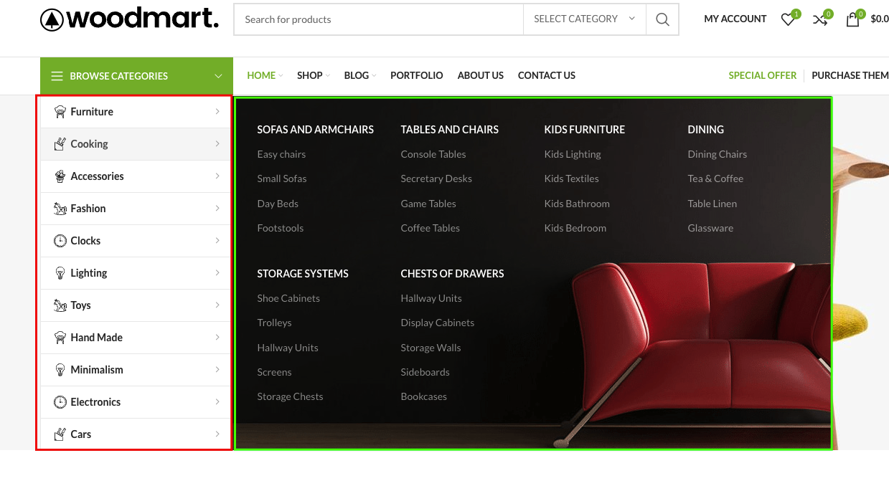Viewport: 889px width, 486px height.
Task: Open the Sideboards link
Action: coord(425,372)
